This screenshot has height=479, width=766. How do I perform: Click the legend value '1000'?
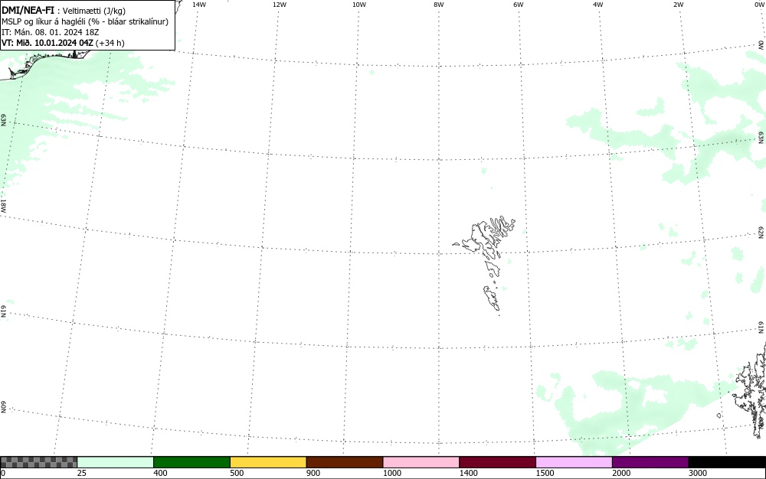[391, 473]
